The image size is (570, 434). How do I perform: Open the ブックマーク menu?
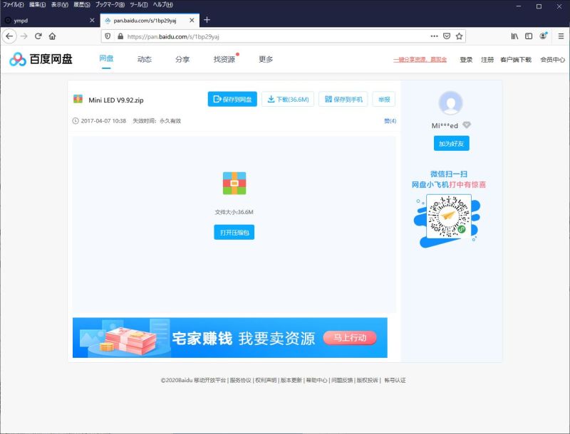click(x=110, y=4)
